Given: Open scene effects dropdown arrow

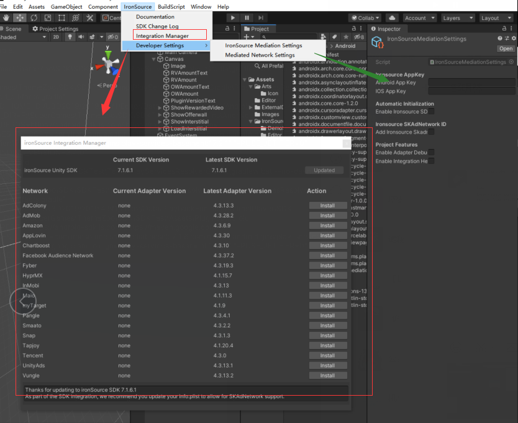Looking at the screenshot, I should 102,37.
